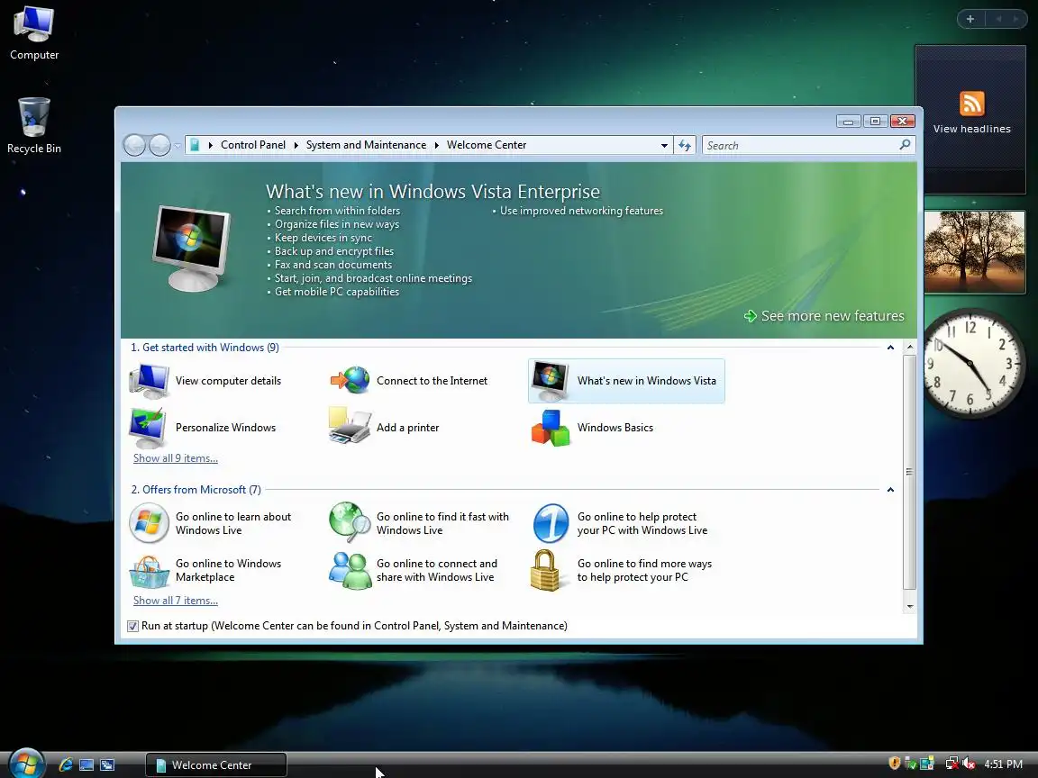The height and width of the screenshot is (778, 1038).
Task: Uncheck Run at startup checkbox
Action: click(x=133, y=626)
